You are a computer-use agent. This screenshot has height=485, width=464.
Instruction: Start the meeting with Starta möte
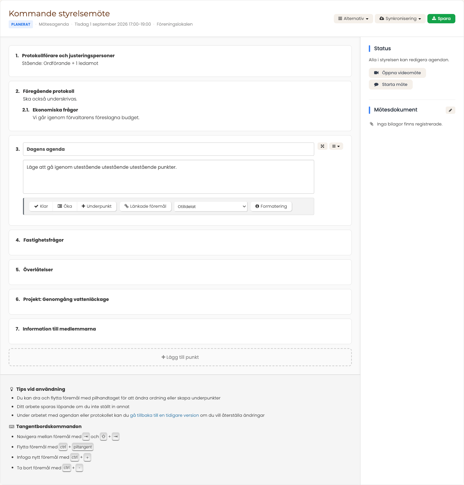tap(390, 85)
